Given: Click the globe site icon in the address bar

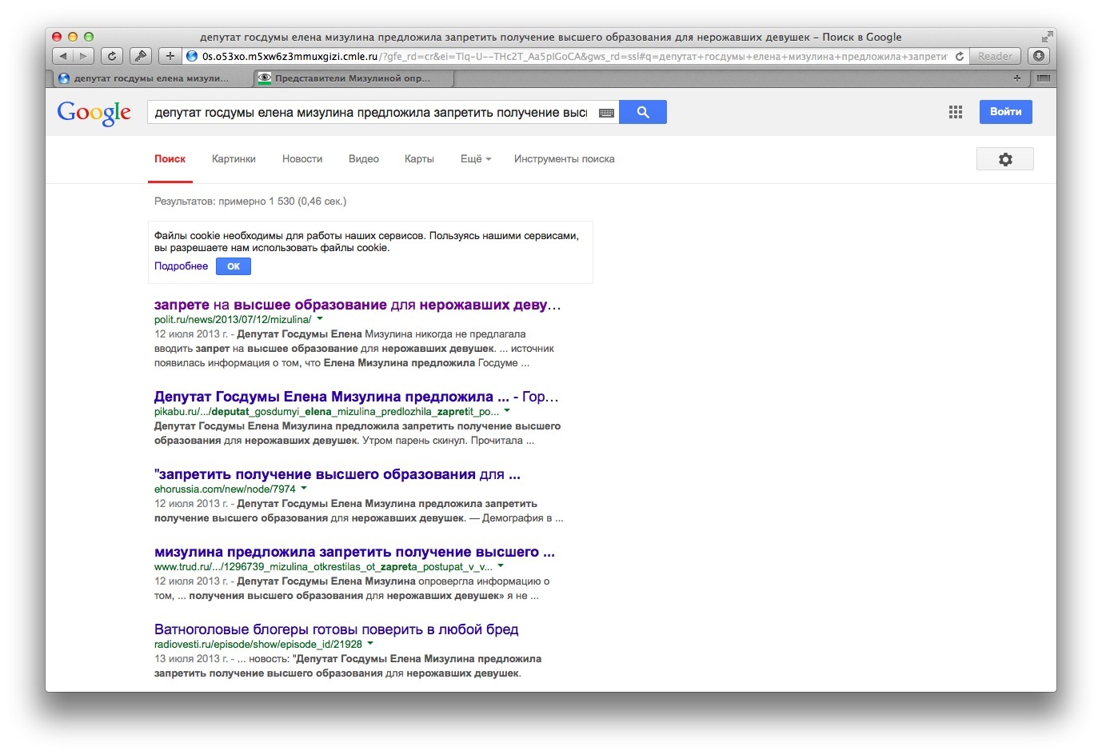Looking at the screenshot, I should pos(192,56).
